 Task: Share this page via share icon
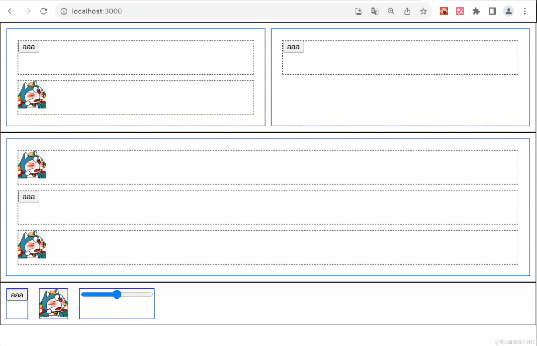407,11
